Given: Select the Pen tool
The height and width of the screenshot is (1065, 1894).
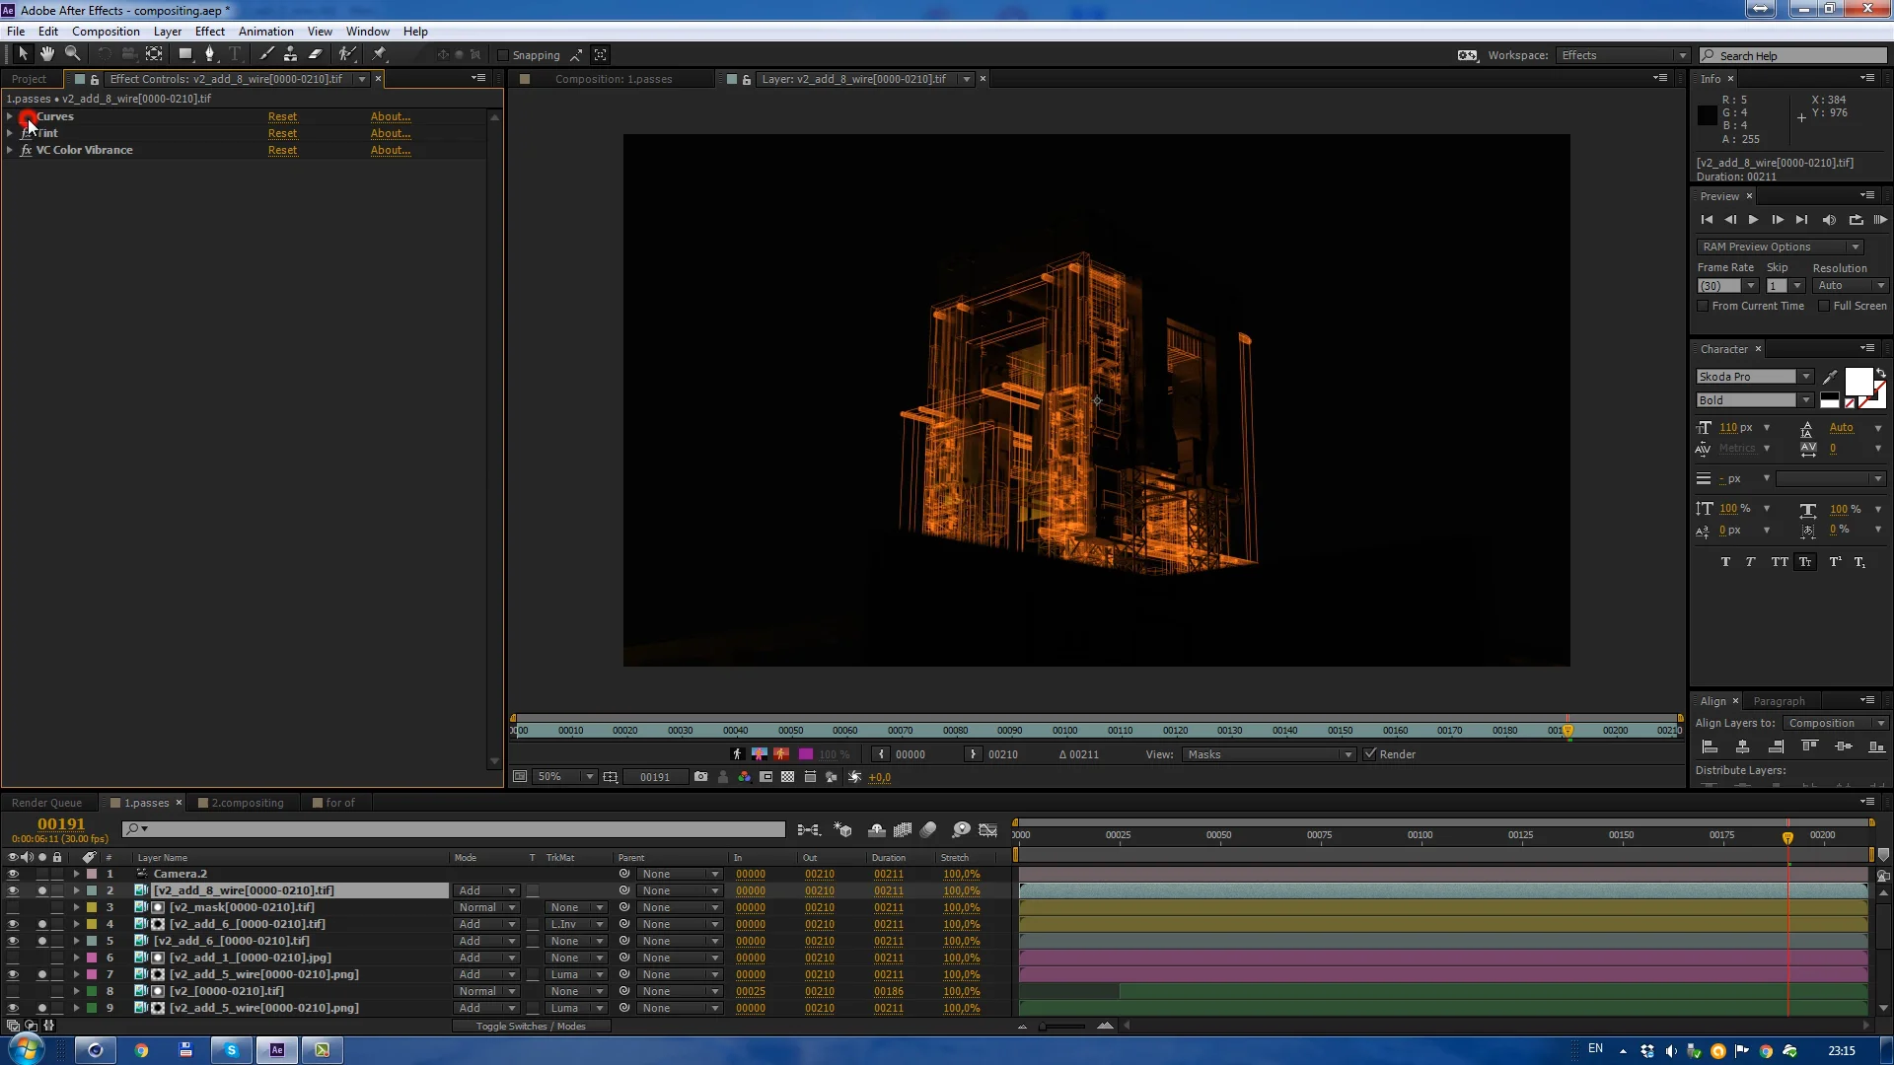Looking at the screenshot, I should click(x=210, y=54).
